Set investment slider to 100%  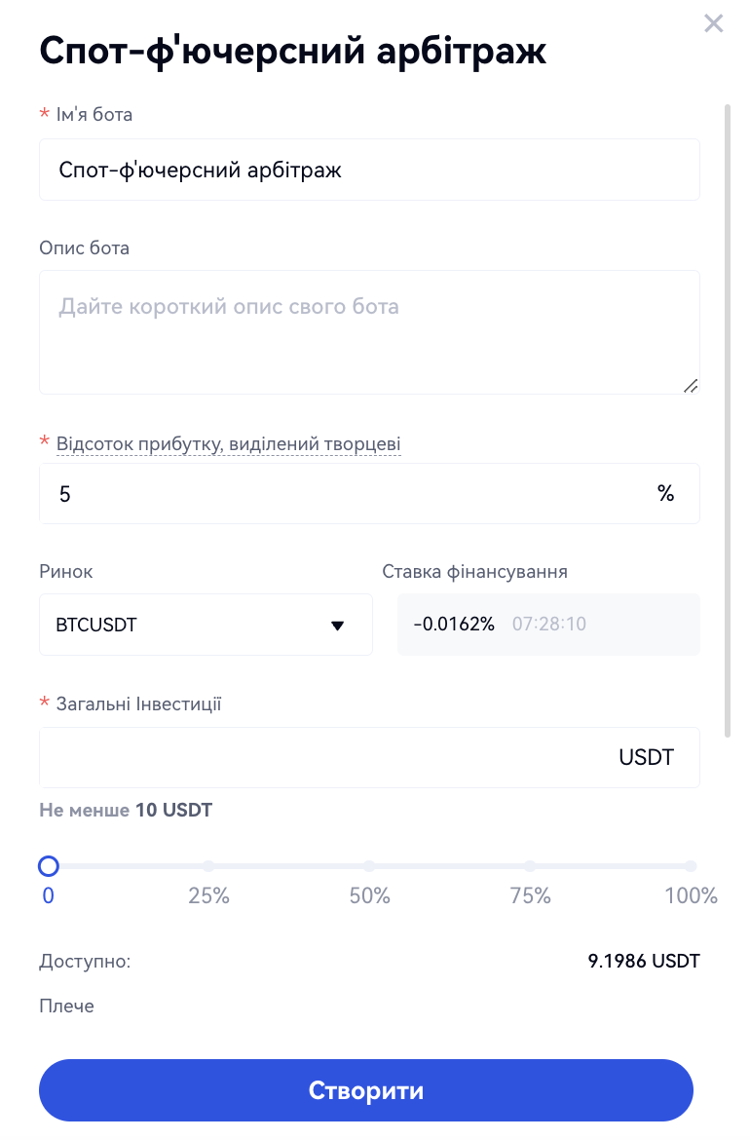coord(691,866)
